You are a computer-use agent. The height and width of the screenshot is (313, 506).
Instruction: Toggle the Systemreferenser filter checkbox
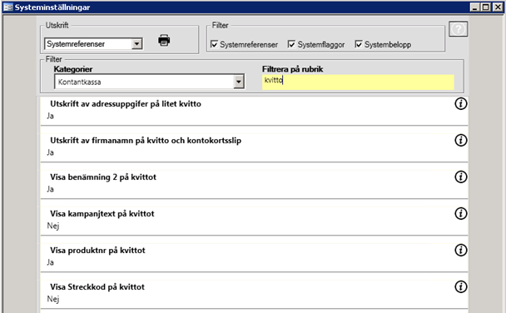pos(214,44)
